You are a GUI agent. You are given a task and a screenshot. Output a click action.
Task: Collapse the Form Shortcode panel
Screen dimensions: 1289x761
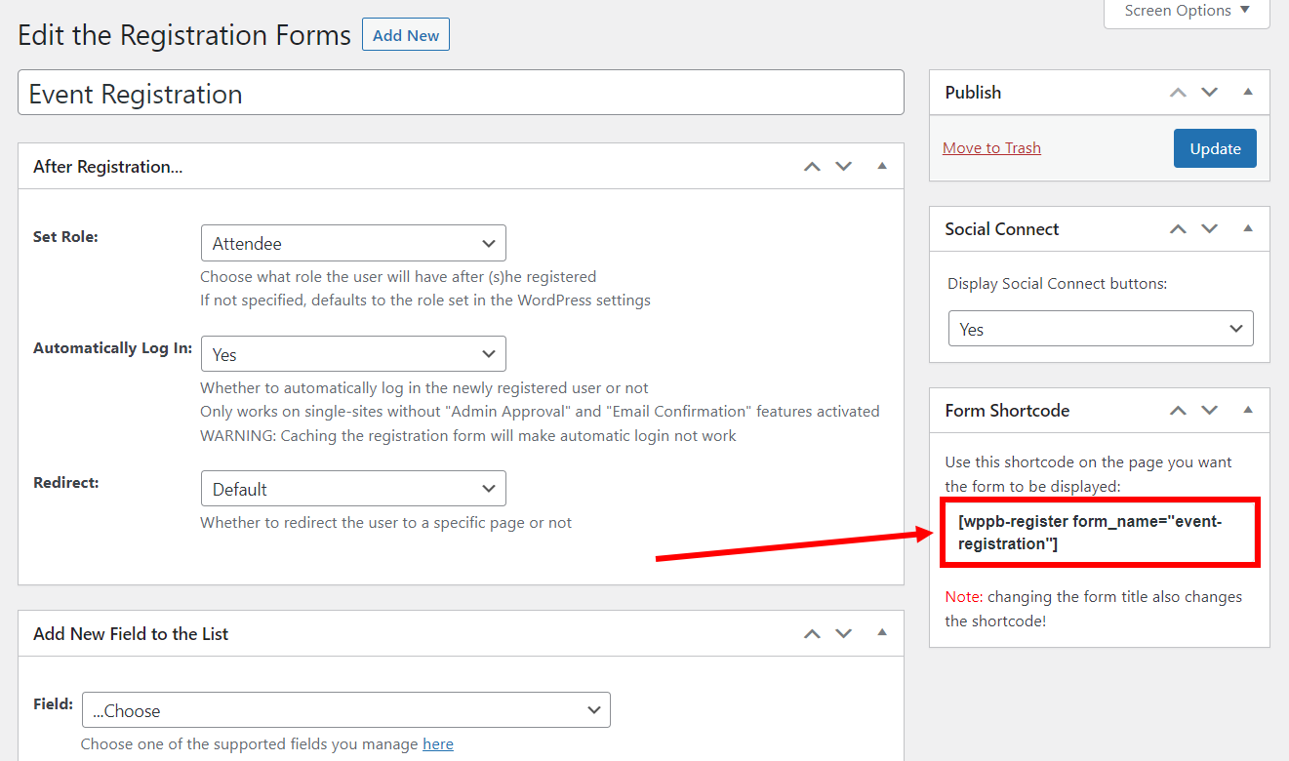point(1248,411)
